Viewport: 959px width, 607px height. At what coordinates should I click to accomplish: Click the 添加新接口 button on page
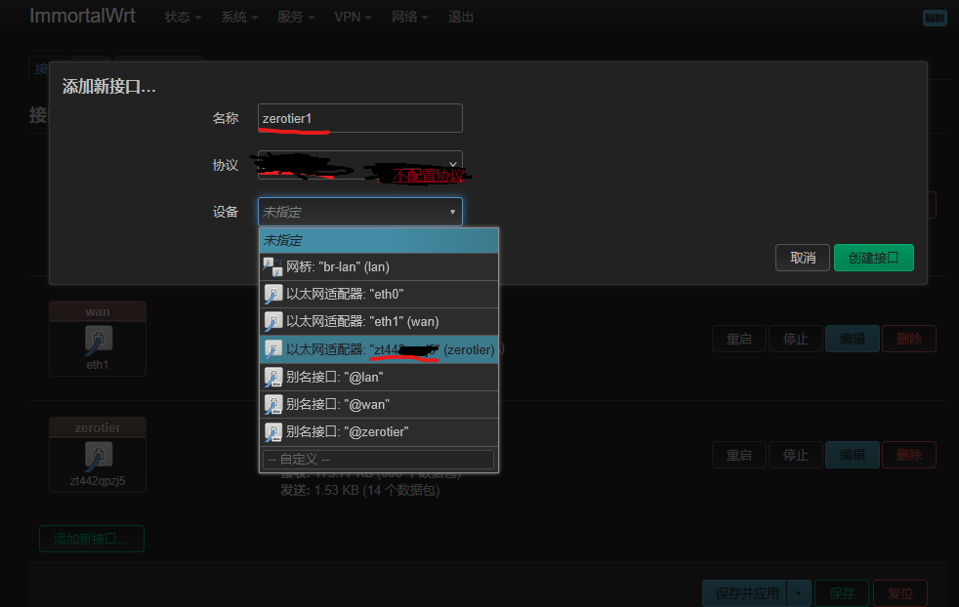click(92, 539)
